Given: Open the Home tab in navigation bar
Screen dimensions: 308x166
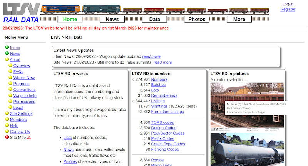Looking at the screenshot, I should tap(70, 19).
